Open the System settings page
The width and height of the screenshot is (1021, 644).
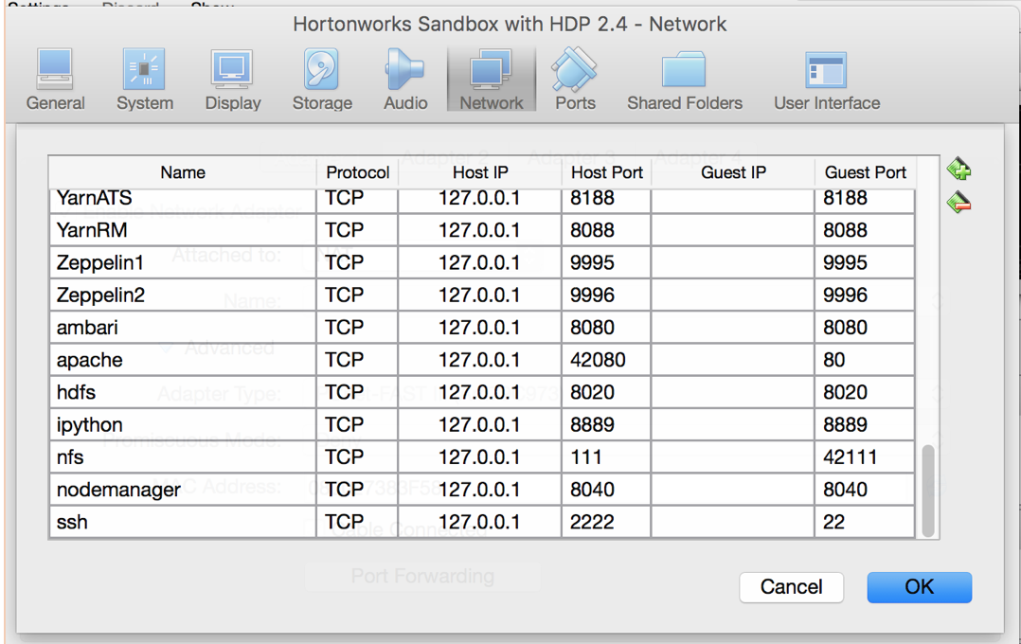point(144,78)
